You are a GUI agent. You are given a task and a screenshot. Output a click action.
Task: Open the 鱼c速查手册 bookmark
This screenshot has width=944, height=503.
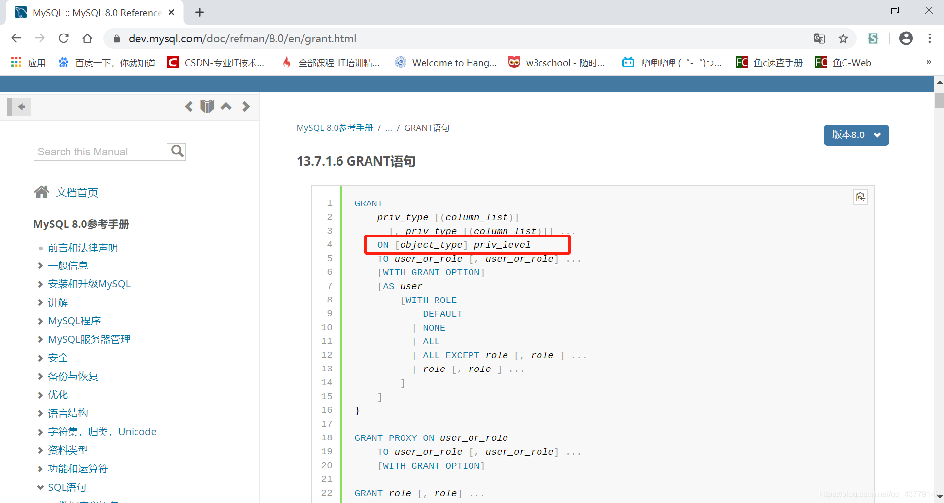pos(769,63)
